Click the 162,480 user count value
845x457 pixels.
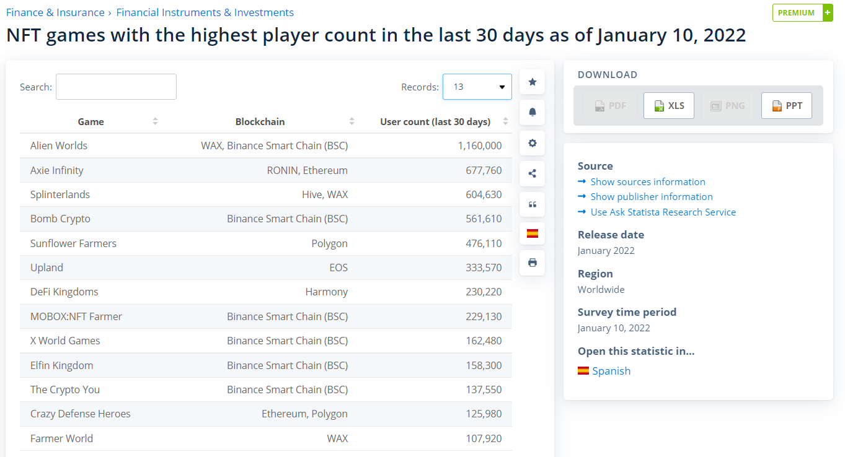click(x=484, y=341)
